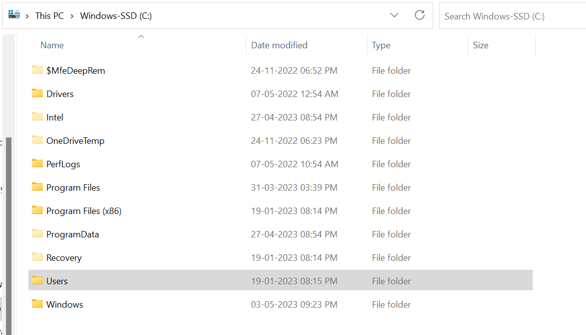Click the refresh icon in address bar
This screenshot has width=586, height=335.
coord(420,15)
